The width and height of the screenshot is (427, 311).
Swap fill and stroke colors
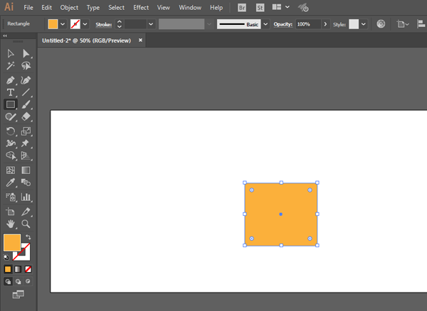coord(28,237)
